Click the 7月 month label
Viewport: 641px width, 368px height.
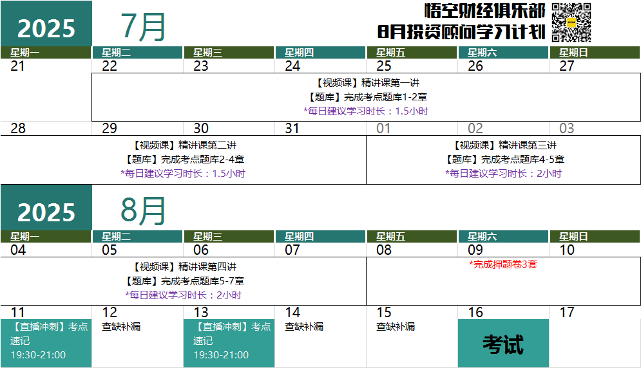point(144,27)
